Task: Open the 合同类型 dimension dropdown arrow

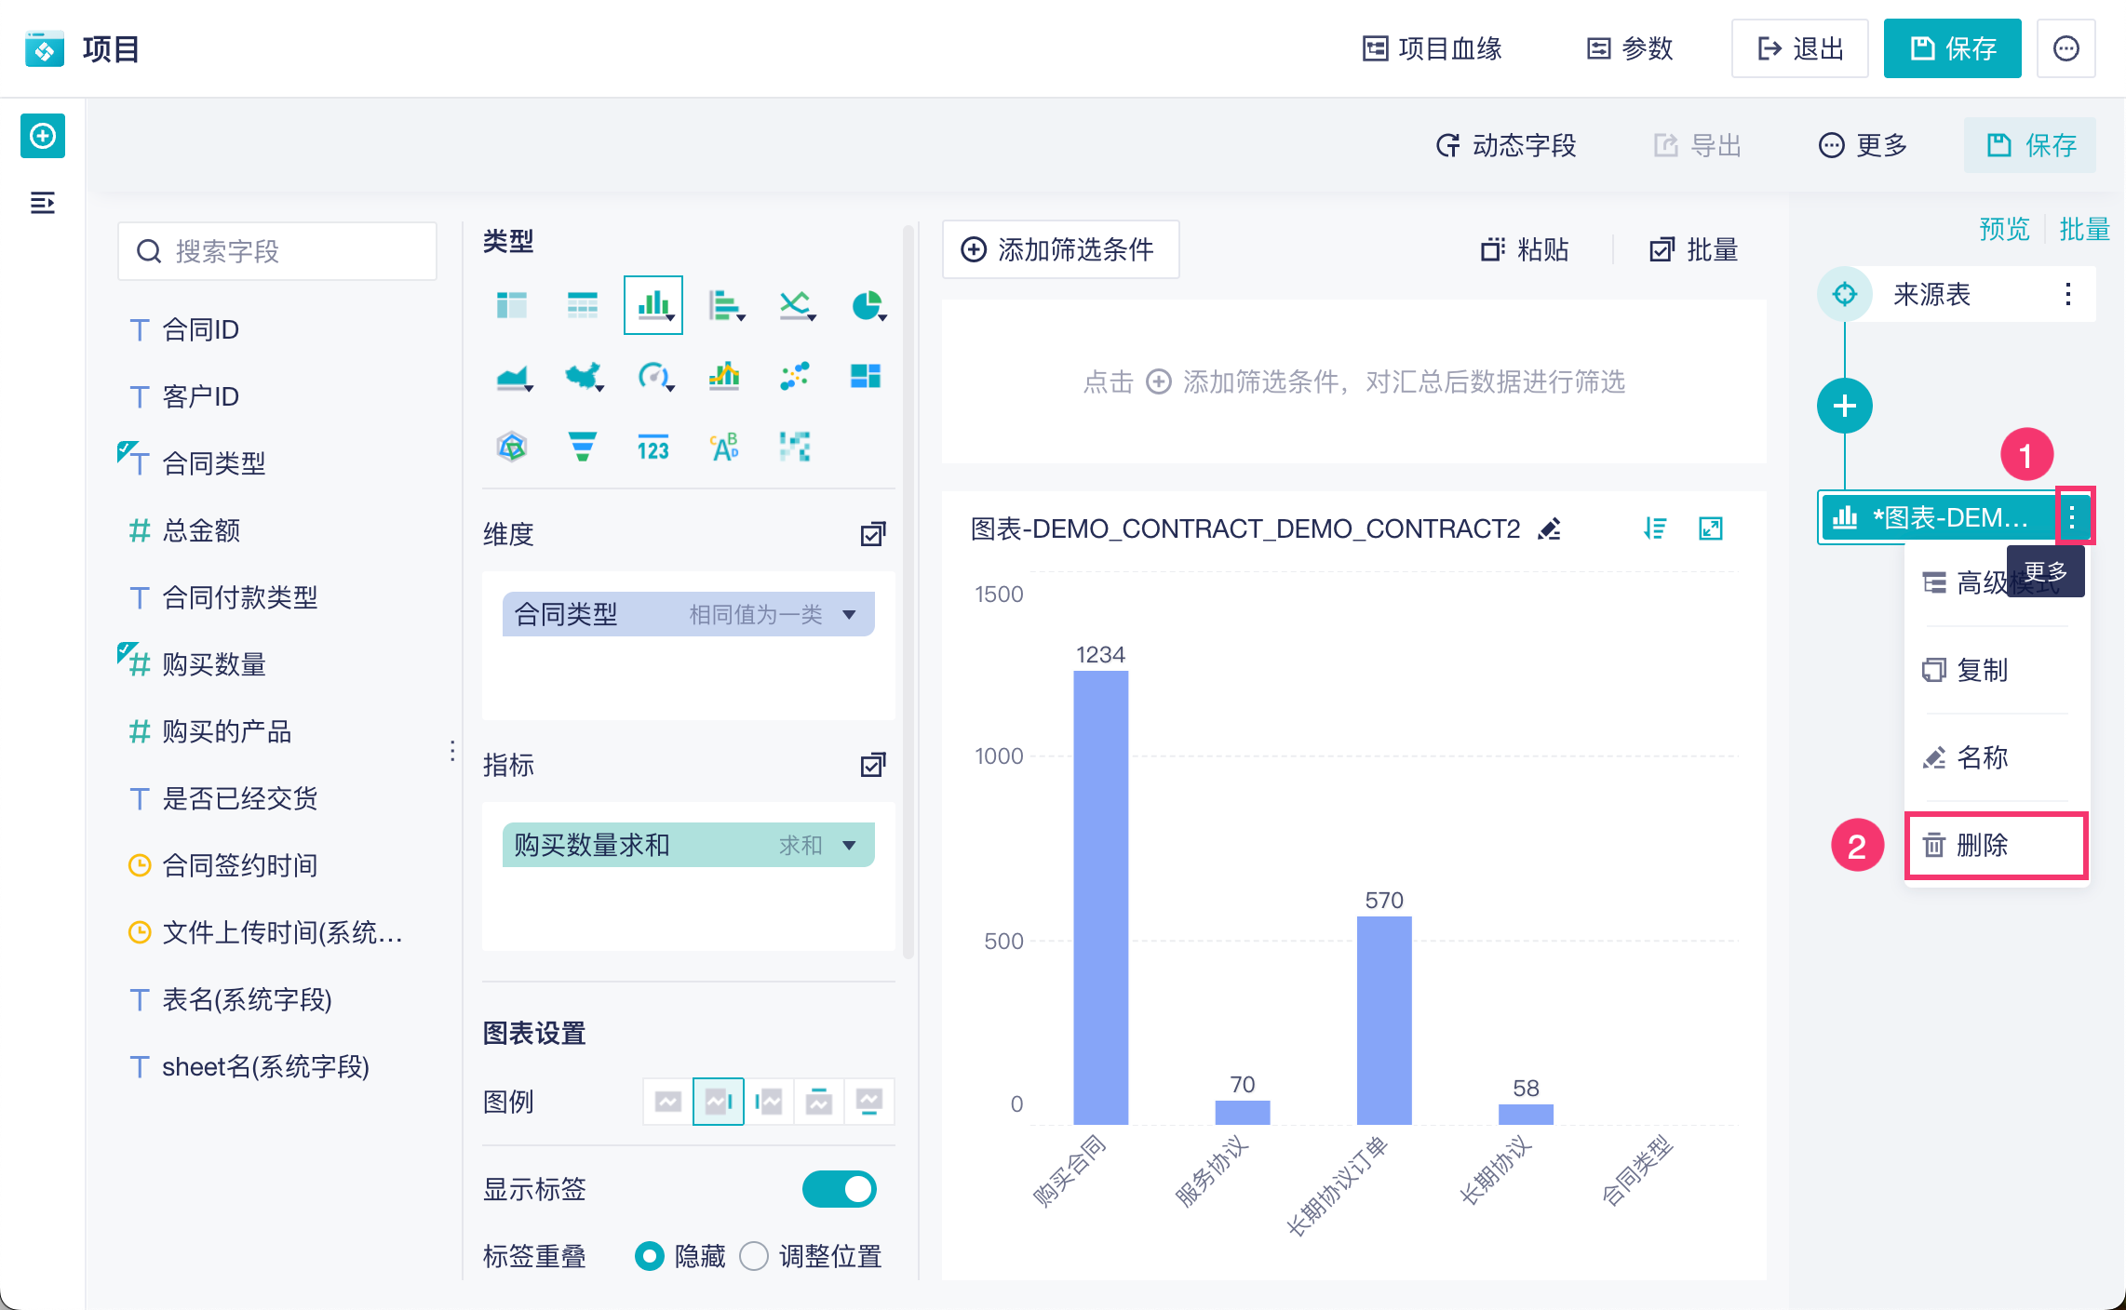Action: pos(849,615)
